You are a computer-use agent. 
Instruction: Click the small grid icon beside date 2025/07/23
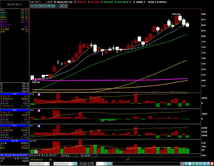tap(55, 2)
